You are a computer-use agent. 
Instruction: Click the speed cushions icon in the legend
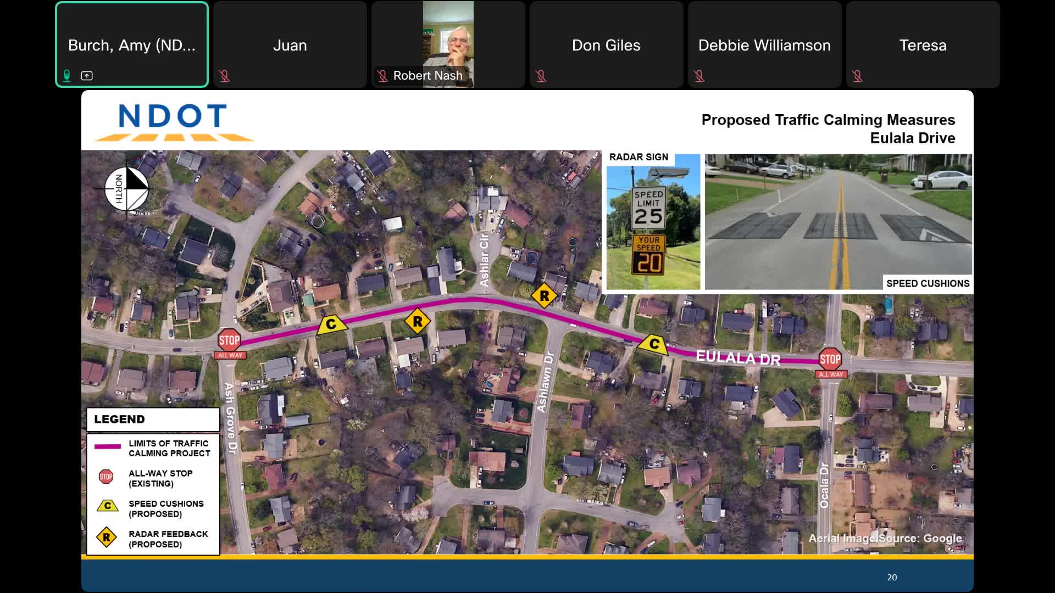[108, 506]
